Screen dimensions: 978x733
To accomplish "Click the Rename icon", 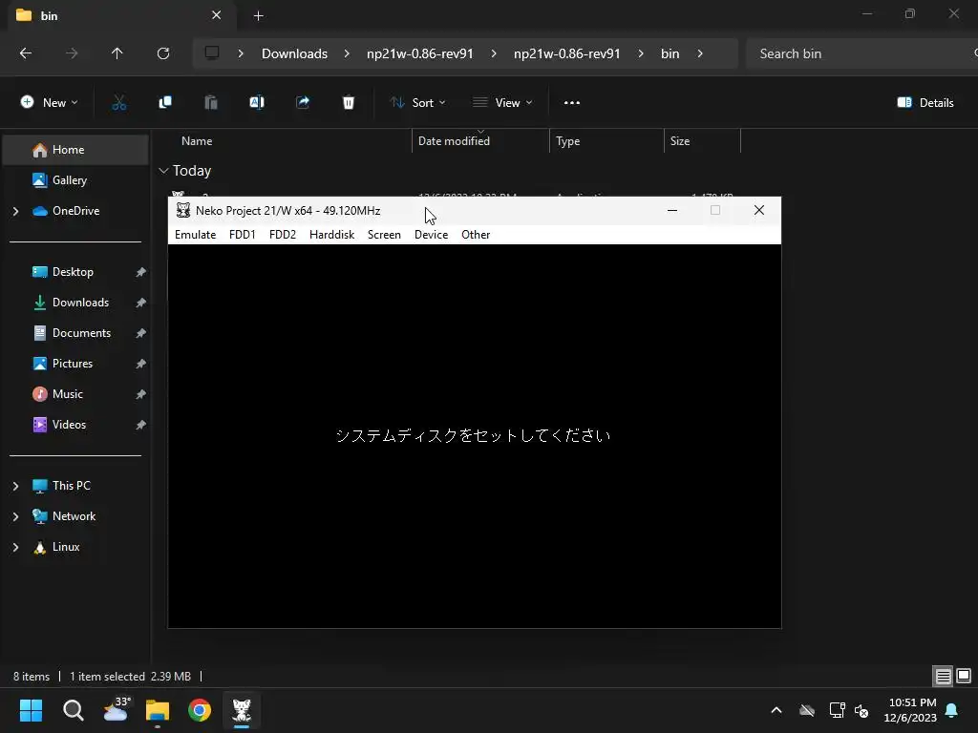I will point(257,103).
